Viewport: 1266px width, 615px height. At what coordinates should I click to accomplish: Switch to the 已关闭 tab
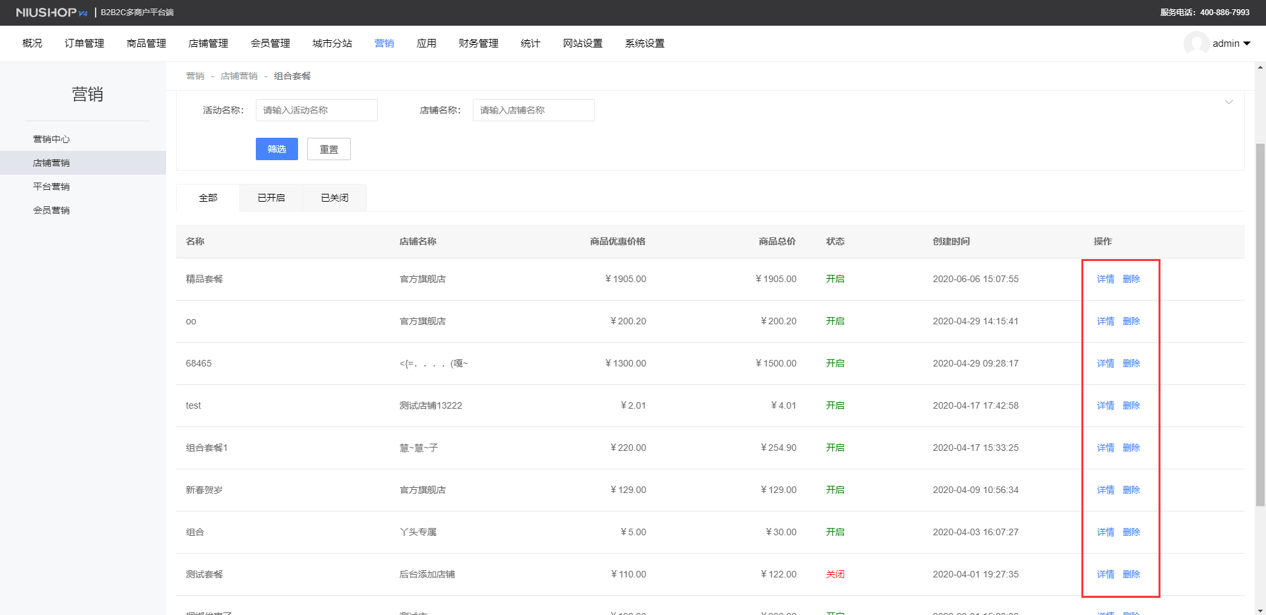(335, 198)
